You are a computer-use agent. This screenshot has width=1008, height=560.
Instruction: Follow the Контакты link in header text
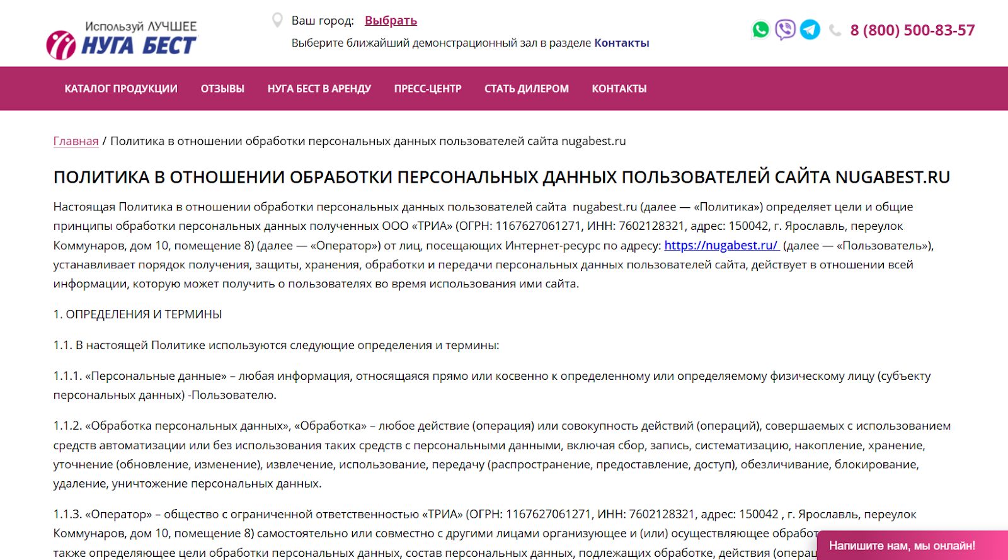[622, 43]
